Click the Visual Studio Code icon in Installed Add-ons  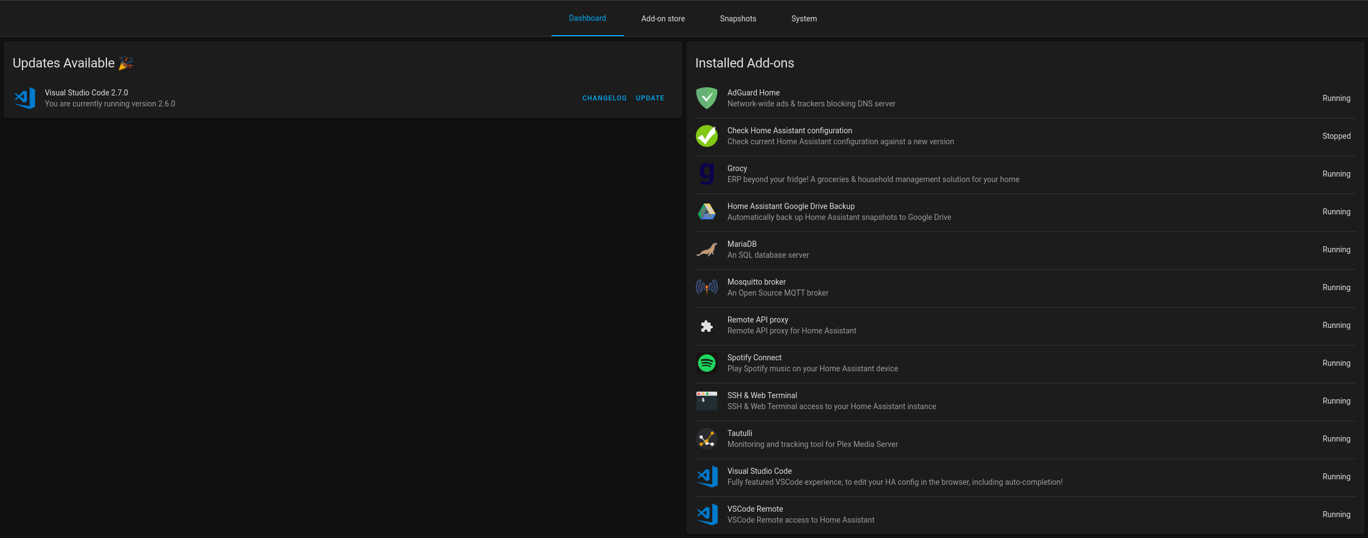coord(707,477)
